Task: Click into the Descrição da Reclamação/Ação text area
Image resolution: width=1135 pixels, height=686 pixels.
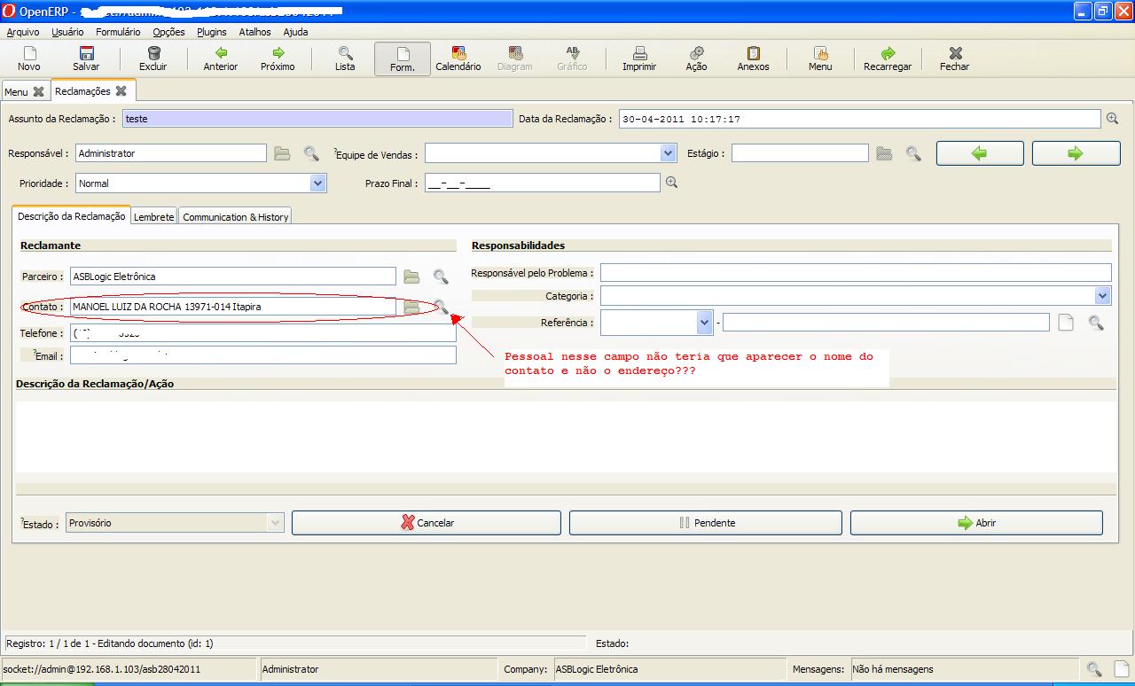Action: (566, 436)
